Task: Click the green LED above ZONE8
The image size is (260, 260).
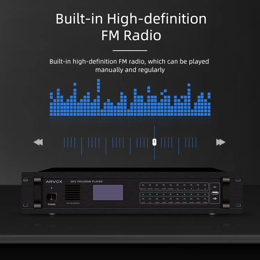Action: click(205, 194)
